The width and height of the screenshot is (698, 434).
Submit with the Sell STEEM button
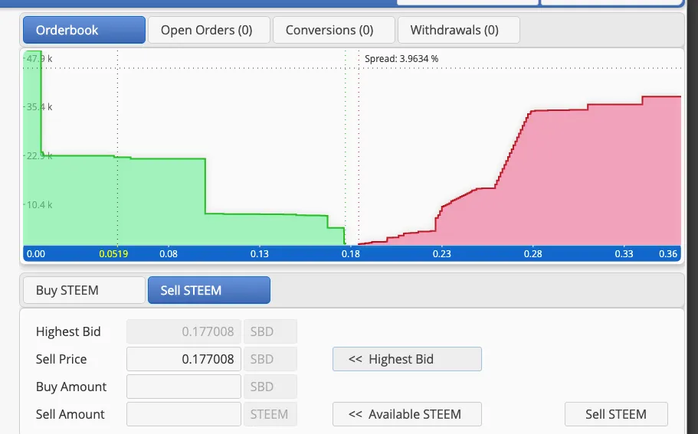coord(616,414)
